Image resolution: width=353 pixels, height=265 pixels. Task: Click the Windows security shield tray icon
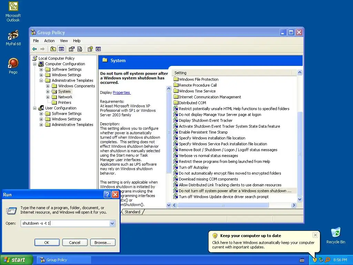pyautogui.click(x=315, y=260)
